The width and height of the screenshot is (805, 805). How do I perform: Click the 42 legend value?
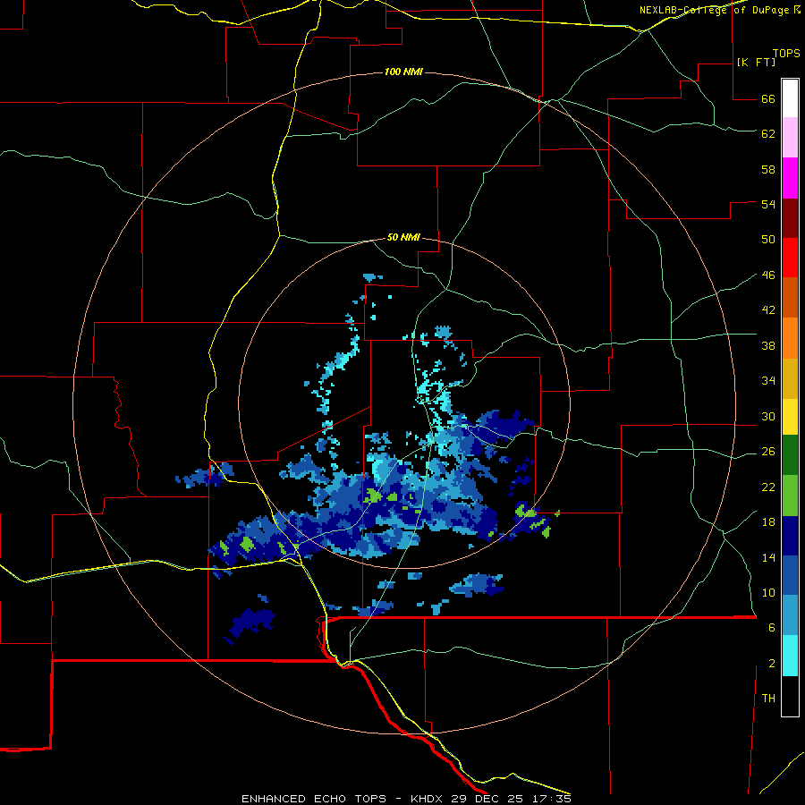(768, 309)
